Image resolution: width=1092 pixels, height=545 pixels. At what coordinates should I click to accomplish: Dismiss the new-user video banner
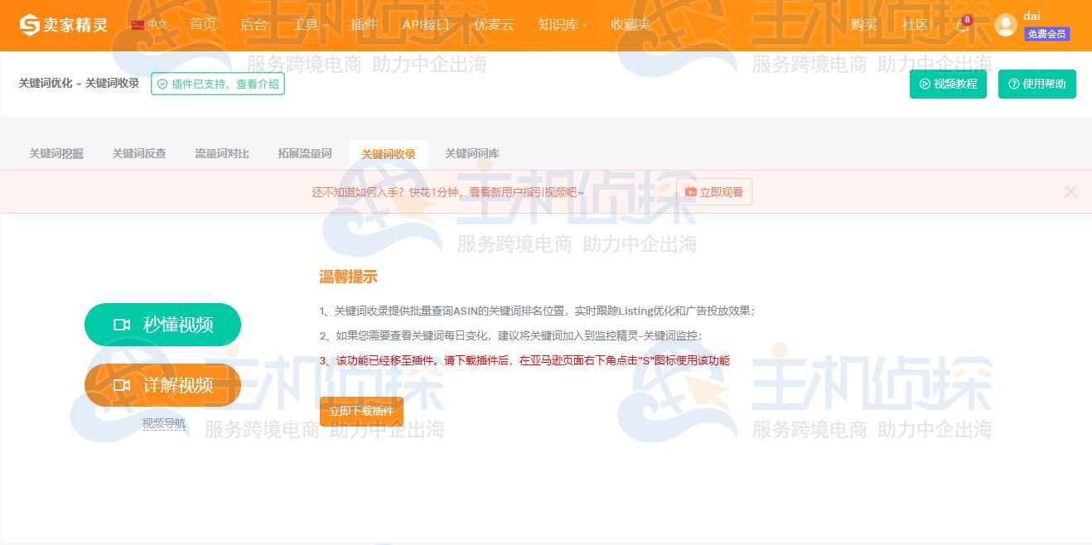(1070, 191)
